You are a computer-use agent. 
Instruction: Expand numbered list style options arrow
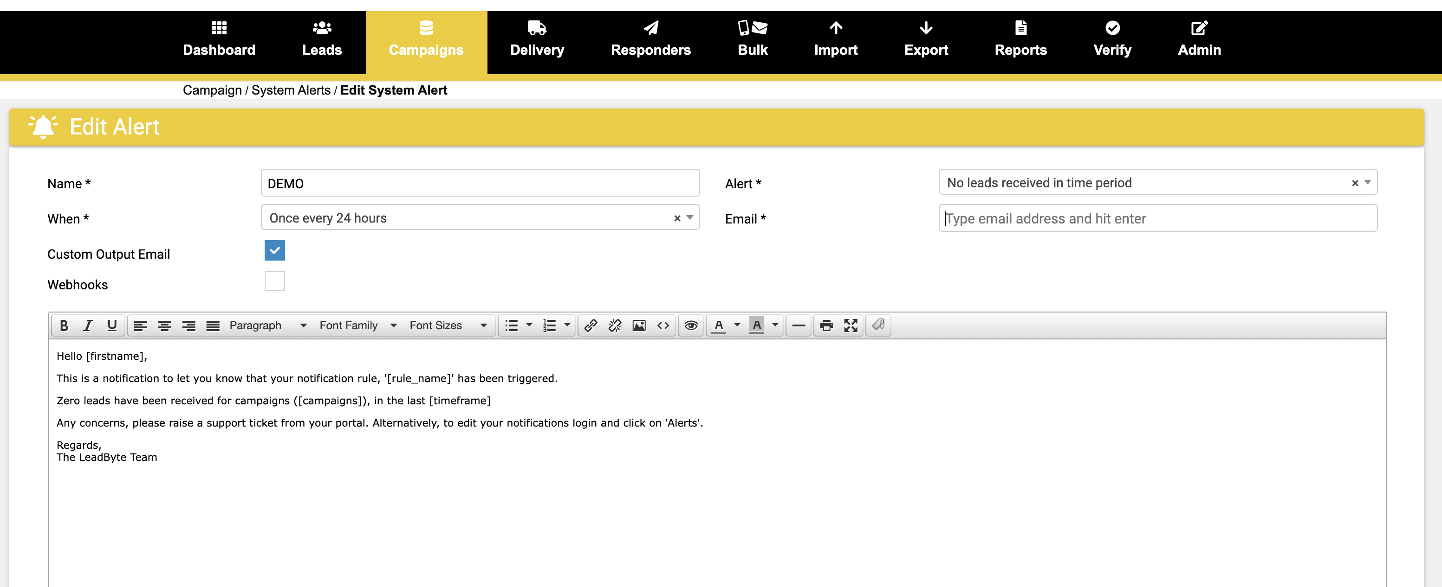tap(567, 325)
